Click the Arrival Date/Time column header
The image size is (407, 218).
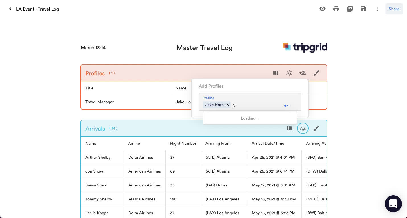pos(268,143)
